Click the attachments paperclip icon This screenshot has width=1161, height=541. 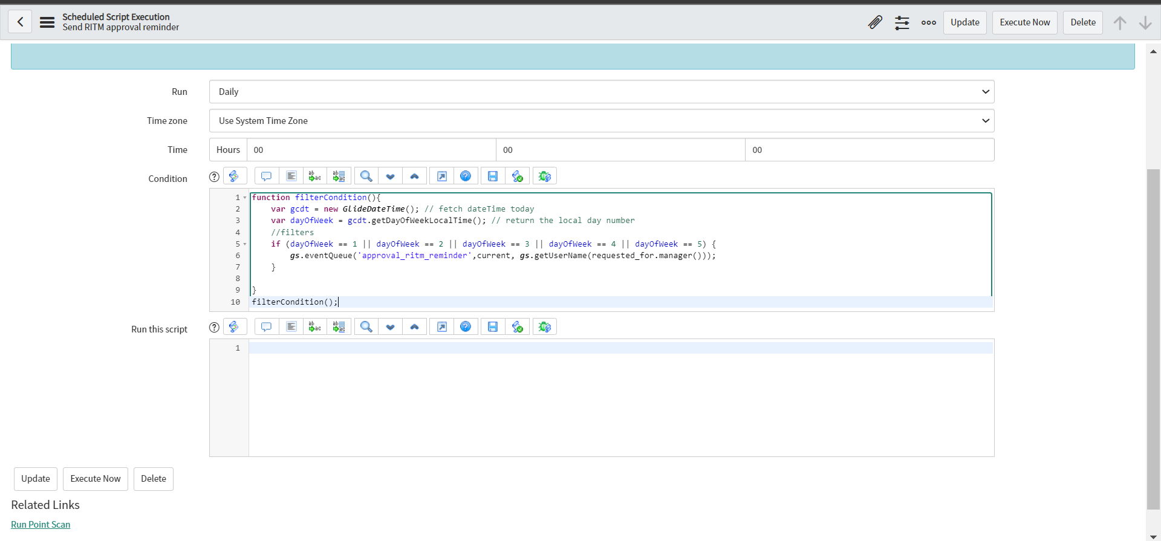point(875,22)
